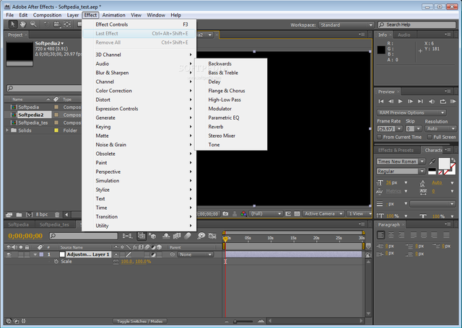Select the Unified Camera tool
The image size is (462, 328).
[x=57, y=25]
